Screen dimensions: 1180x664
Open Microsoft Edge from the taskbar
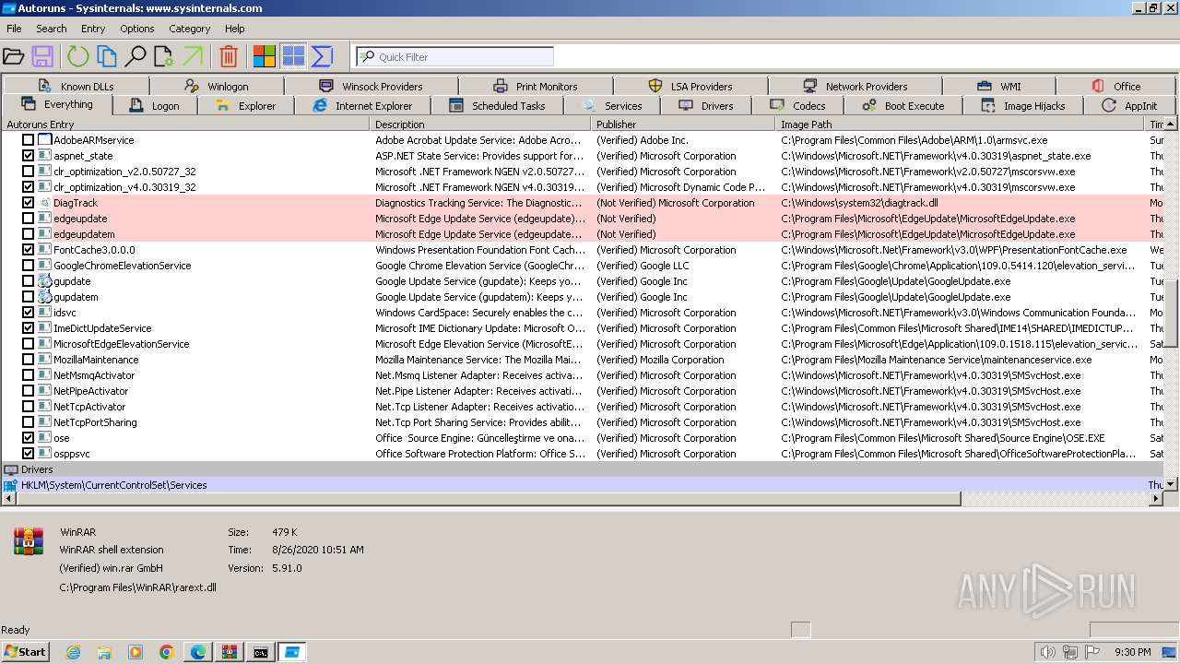coord(198,652)
